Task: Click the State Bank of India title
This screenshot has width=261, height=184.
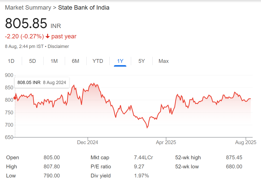Action: 84,8
